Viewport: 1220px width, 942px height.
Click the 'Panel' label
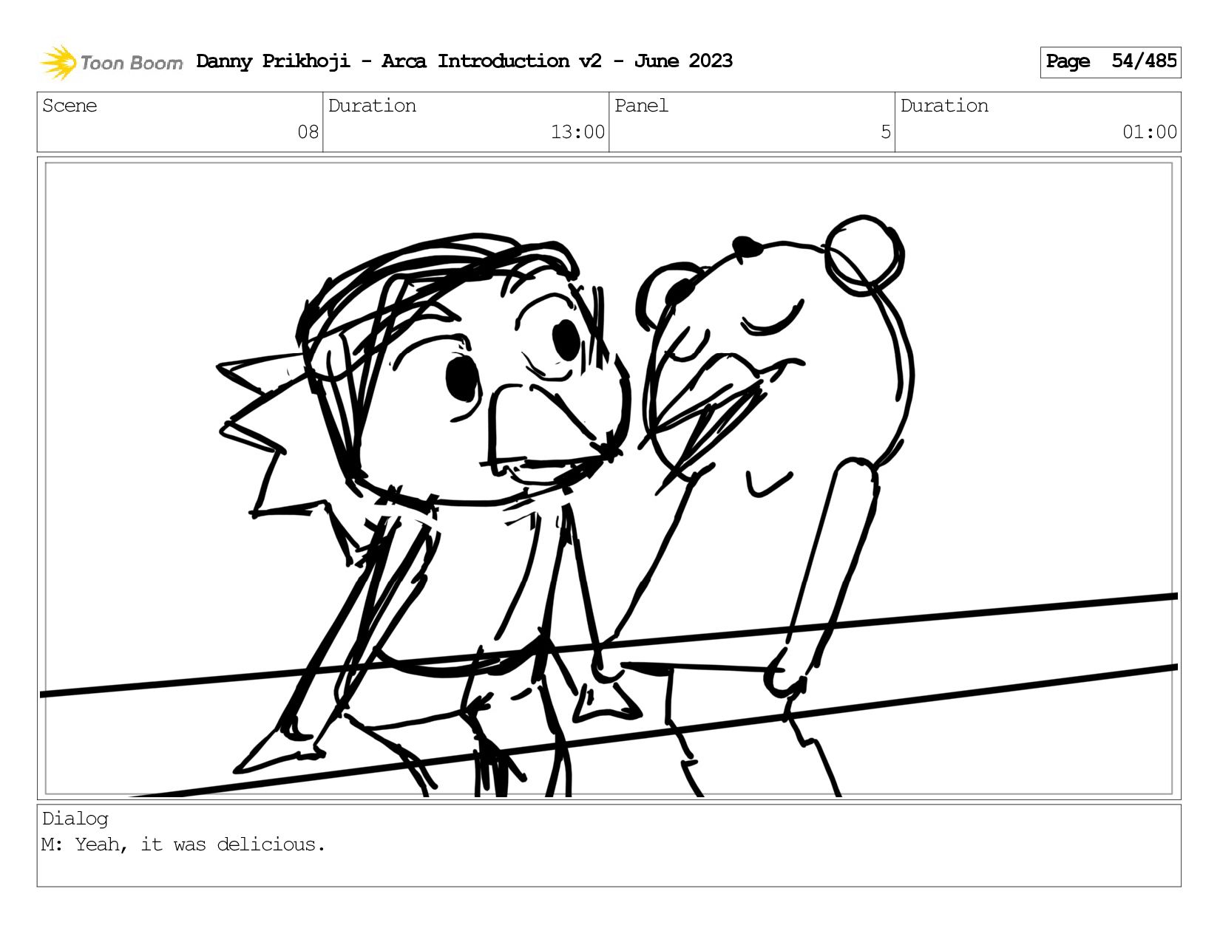[x=641, y=106]
